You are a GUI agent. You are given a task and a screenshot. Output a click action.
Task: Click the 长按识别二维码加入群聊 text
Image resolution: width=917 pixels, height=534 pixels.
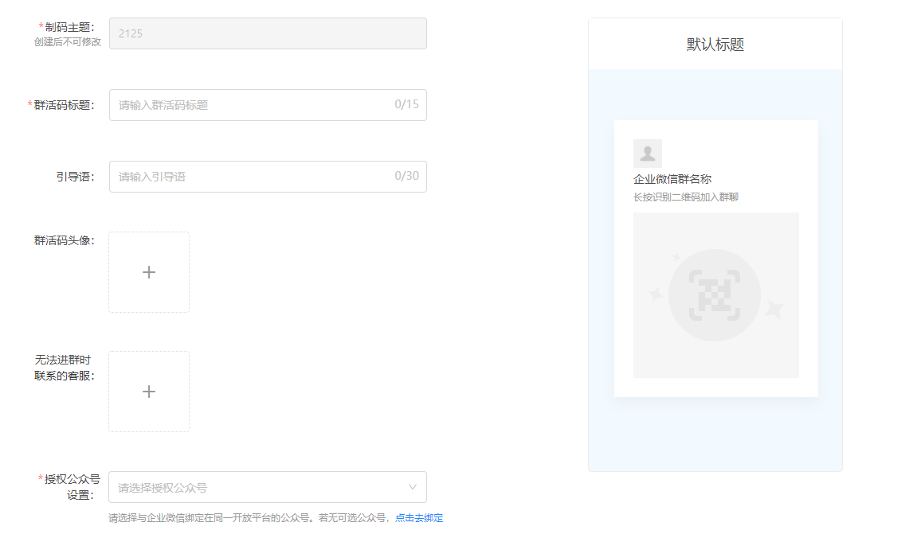686,197
